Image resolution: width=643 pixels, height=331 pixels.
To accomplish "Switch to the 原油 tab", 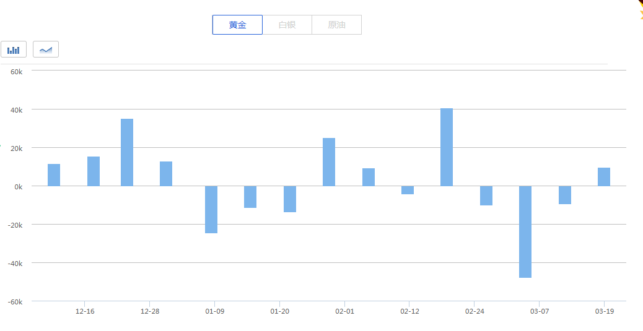I will tap(336, 25).
